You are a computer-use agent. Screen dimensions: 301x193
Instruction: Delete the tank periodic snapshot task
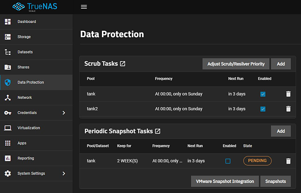(x=288, y=161)
